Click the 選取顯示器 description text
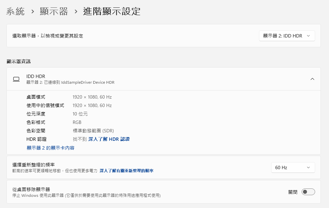The height and width of the screenshot is (208, 329). pos(48,36)
